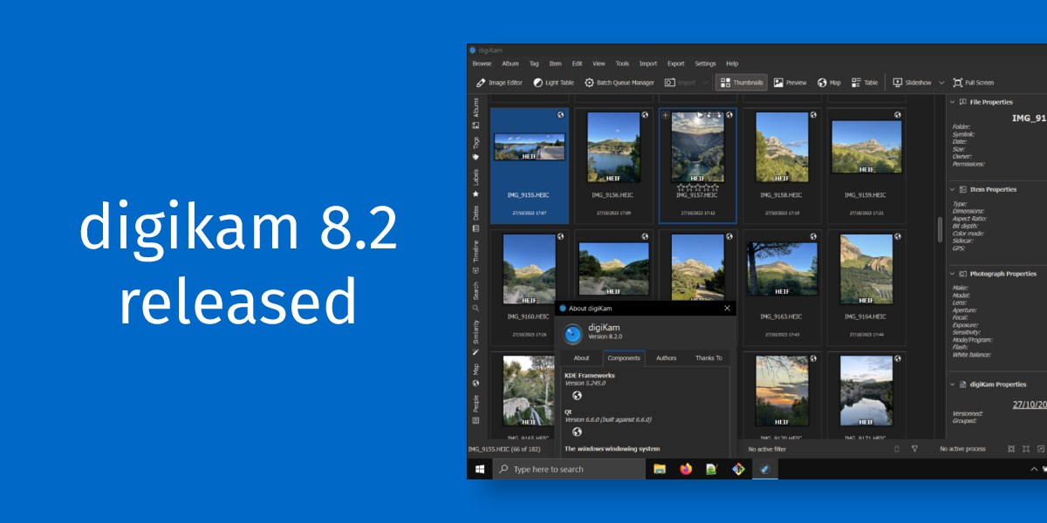Toggle the Thumbnails view button

click(742, 82)
